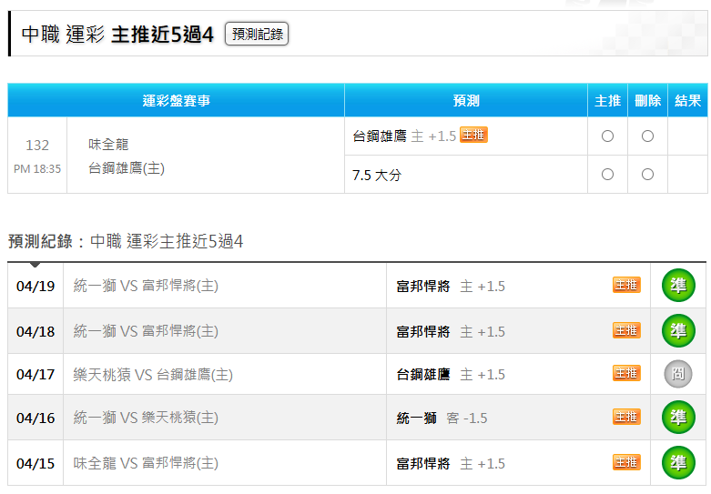Image resolution: width=711 pixels, height=494 pixels.
Task: Click 主推 badge in 04/19 row
Action: (626, 286)
